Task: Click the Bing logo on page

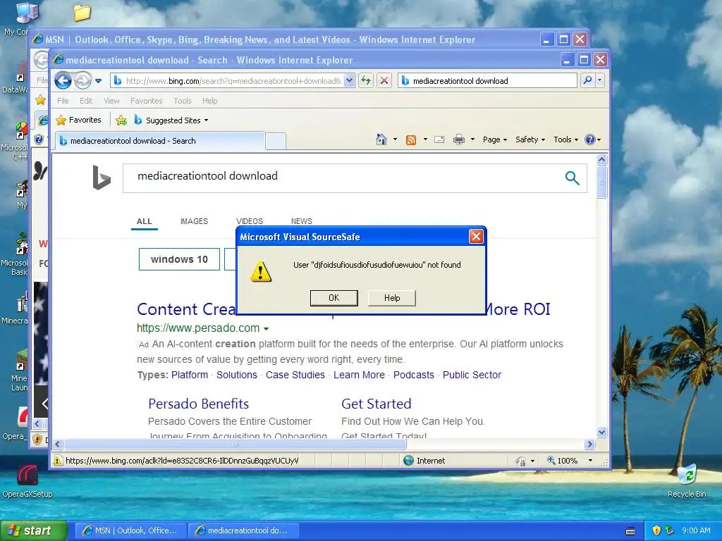Action: coord(102,178)
